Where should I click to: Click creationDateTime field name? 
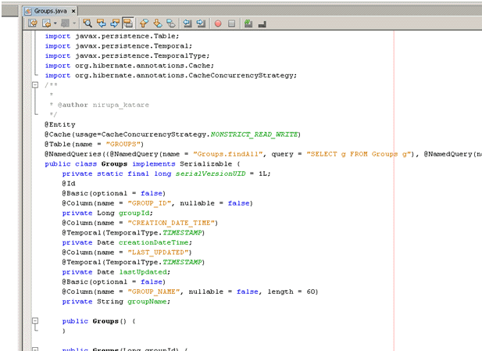pos(154,242)
